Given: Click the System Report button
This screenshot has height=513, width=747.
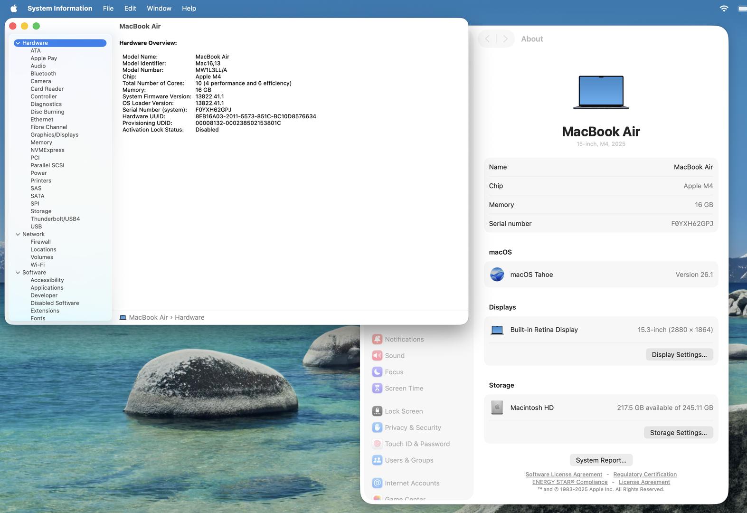Looking at the screenshot, I should [x=601, y=460].
